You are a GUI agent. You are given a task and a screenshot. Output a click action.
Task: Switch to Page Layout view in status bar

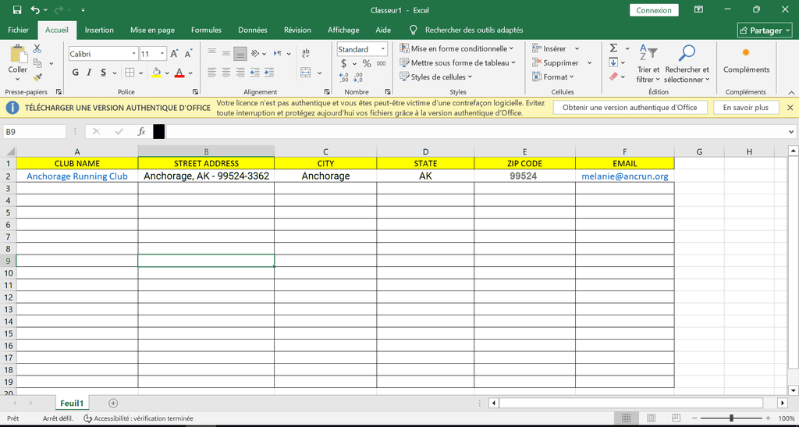(652, 418)
